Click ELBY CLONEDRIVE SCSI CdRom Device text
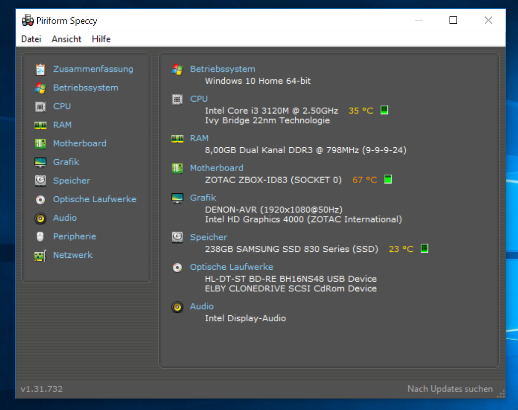 pyautogui.click(x=291, y=289)
